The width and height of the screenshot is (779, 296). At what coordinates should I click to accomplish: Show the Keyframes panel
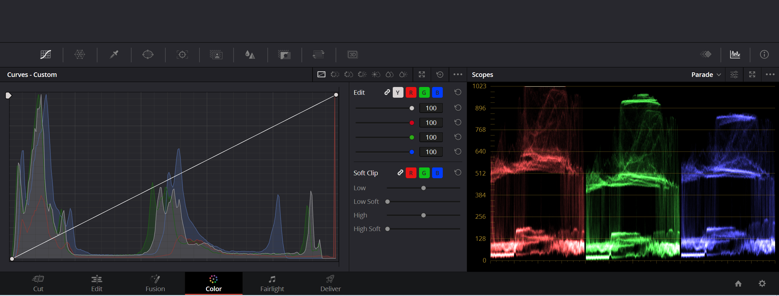706,54
